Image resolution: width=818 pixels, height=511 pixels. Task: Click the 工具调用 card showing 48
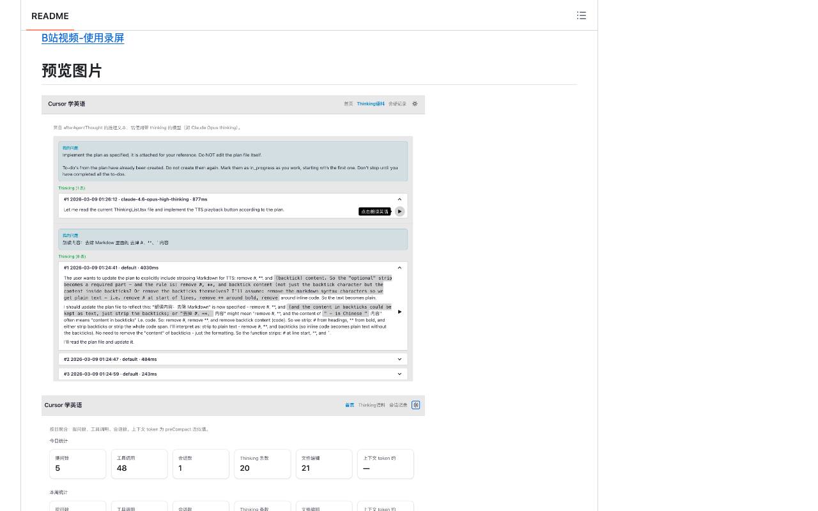click(x=139, y=464)
